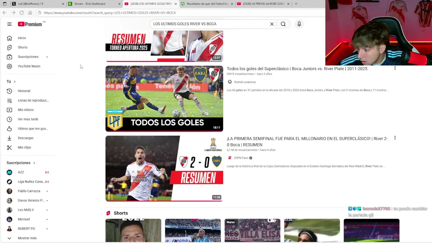This screenshot has height=243, width=432.
Task: Open the YouTube hamburger guide menu
Action: pos(9,24)
